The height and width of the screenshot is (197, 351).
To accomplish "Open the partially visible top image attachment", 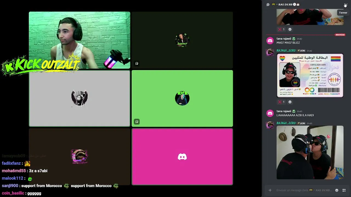I will pyautogui.click(x=310, y=17).
